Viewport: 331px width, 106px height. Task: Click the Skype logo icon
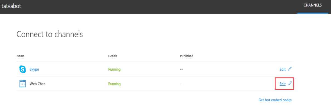[x=23, y=69]
